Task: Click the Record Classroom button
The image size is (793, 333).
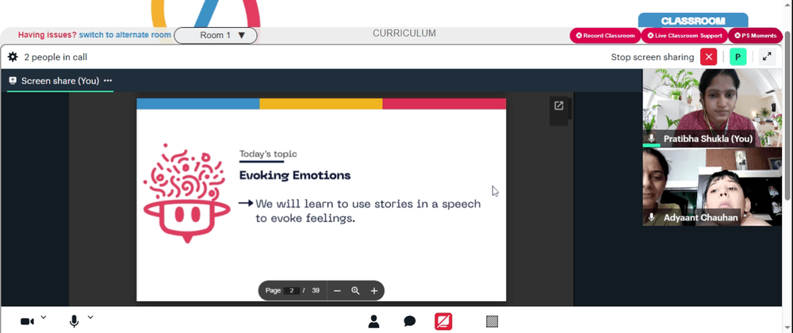Action: (x=605, y=36)
